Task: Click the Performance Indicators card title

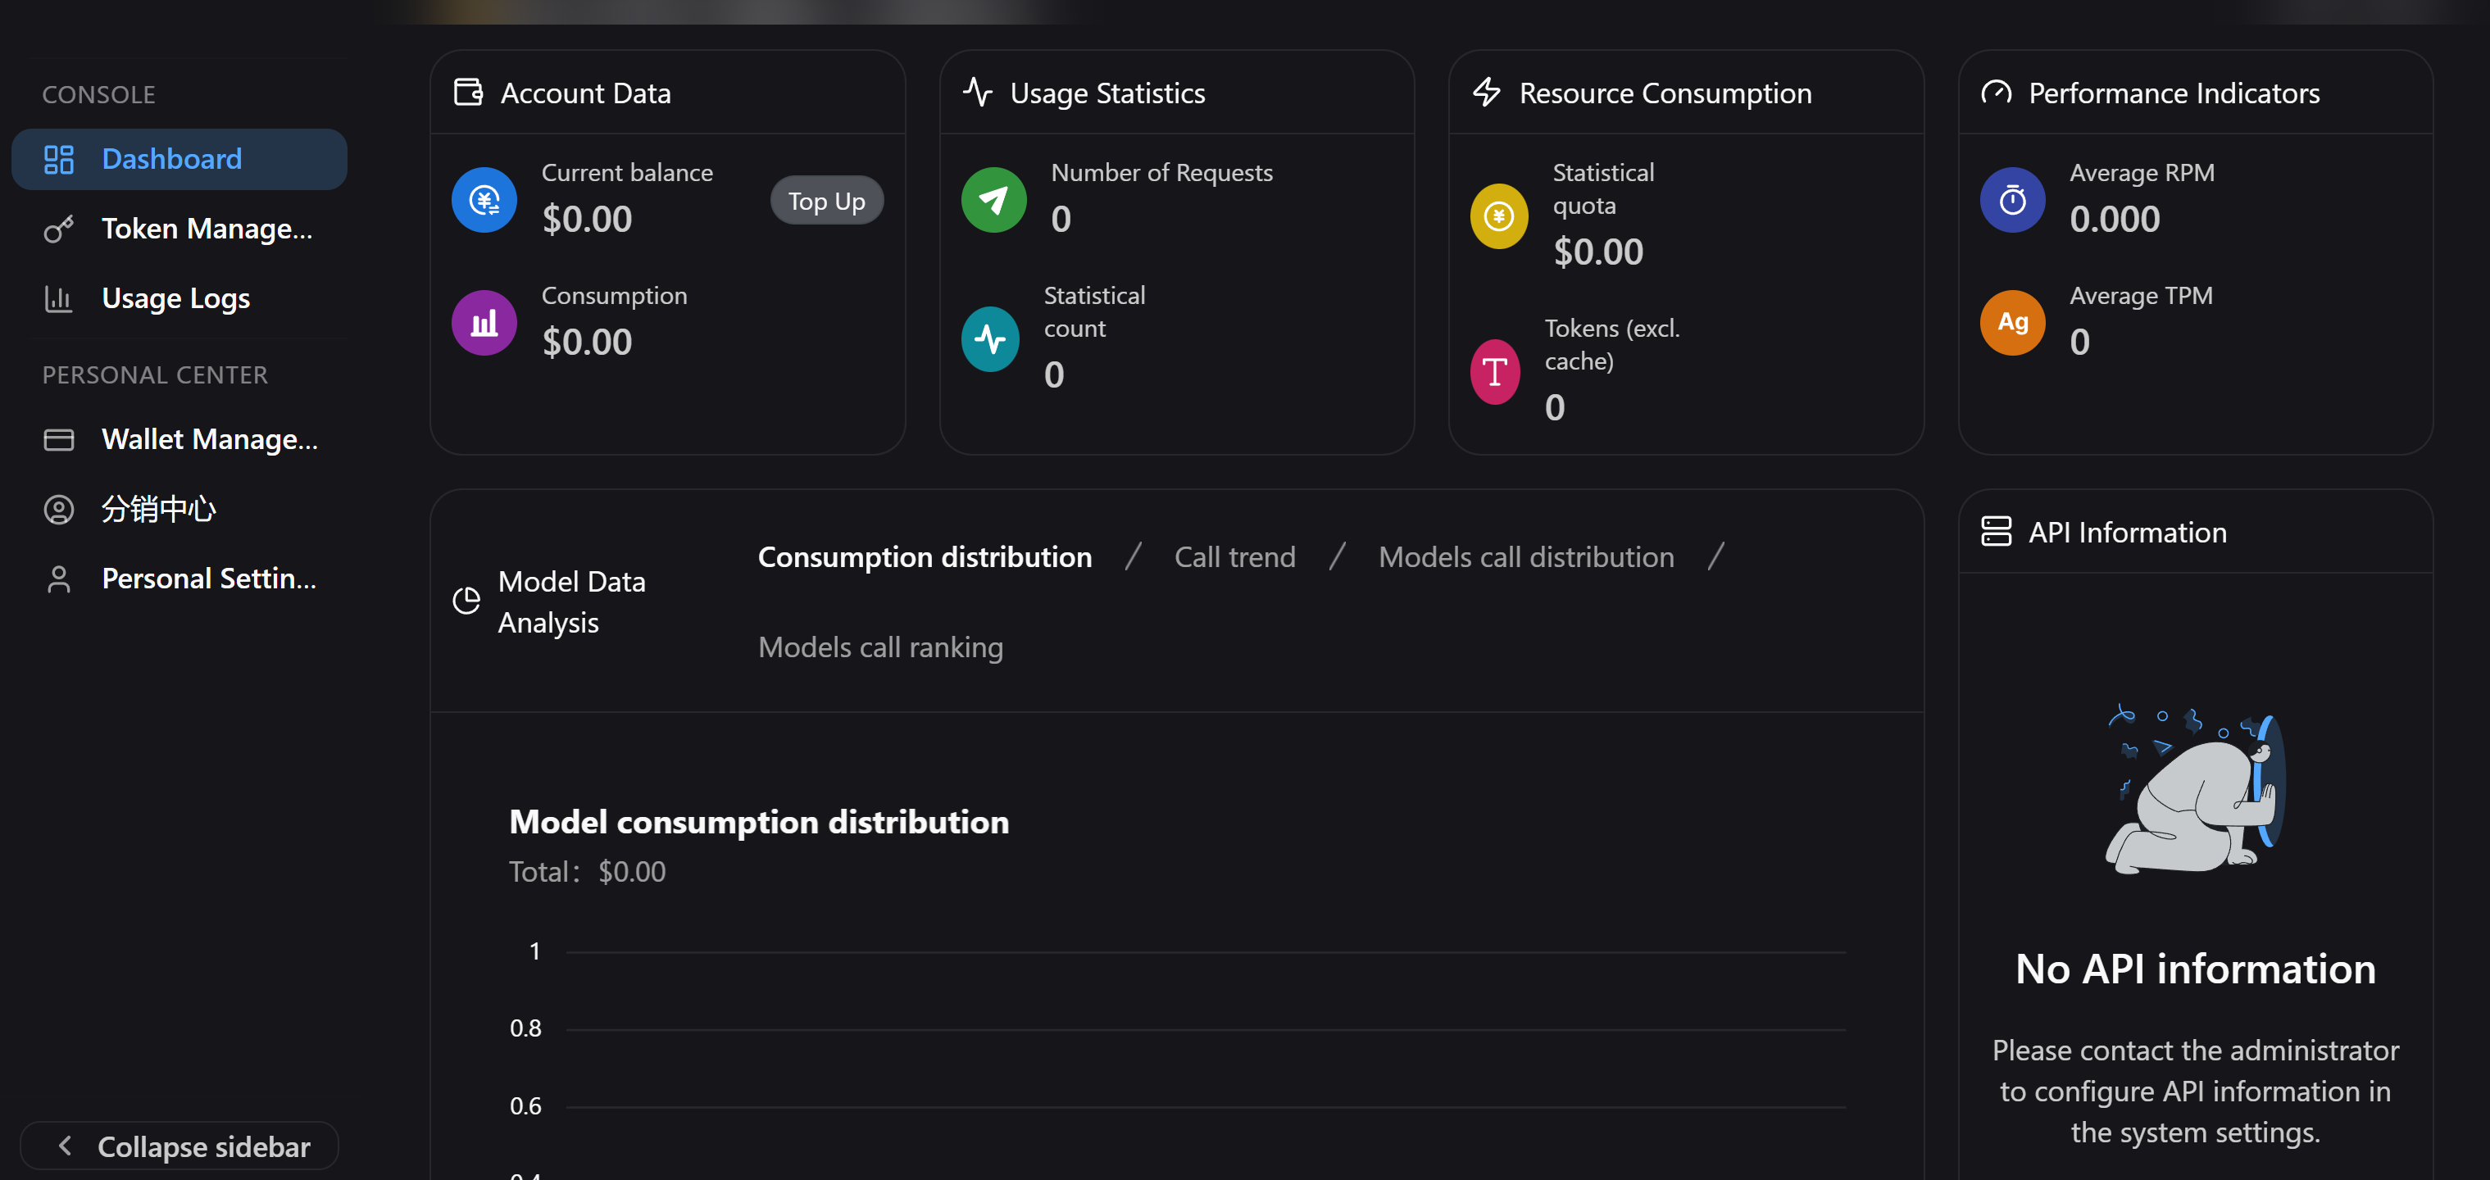Action: click(2174, 93)
